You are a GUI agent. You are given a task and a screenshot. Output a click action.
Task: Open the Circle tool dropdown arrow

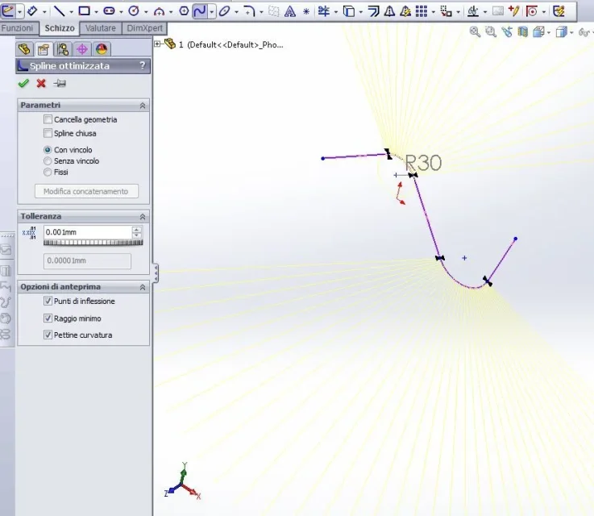click(145, 12)
